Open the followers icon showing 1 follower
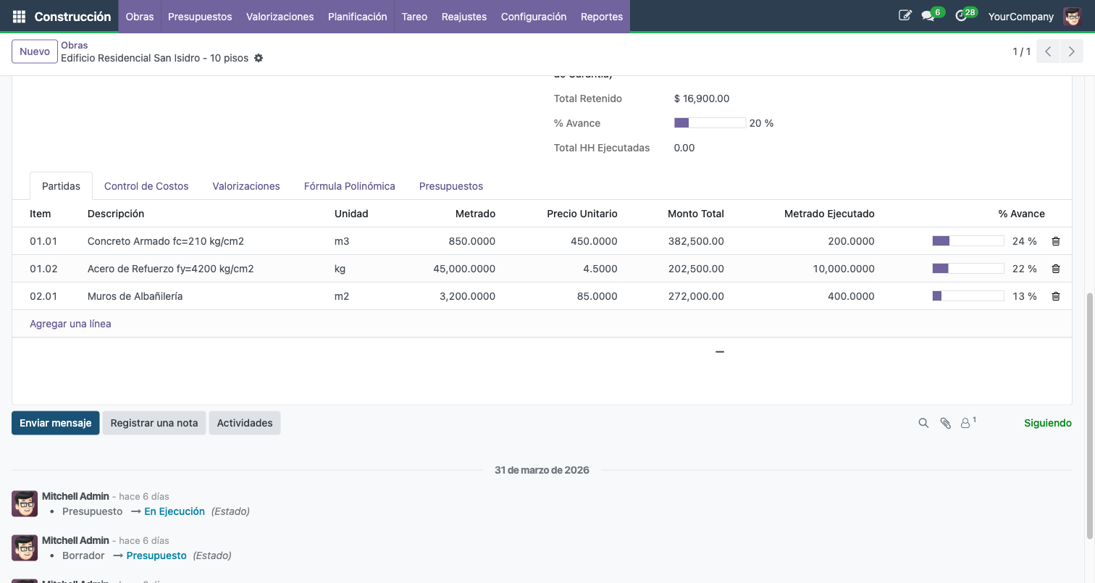 click(966, 422)
